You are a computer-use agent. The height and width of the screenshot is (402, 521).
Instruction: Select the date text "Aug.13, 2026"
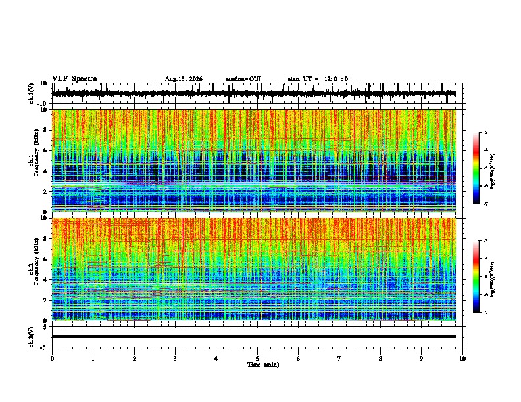click(x=184, y=79)
